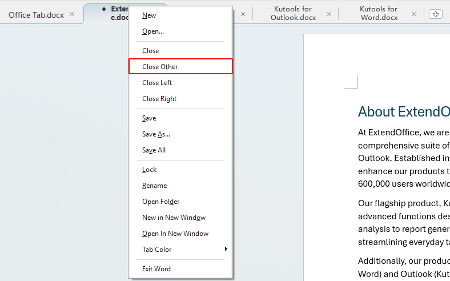This screenshot has width=450, height=281.
Task: Switch to Kutools for Word.docx tab
Action: point(379,14)
